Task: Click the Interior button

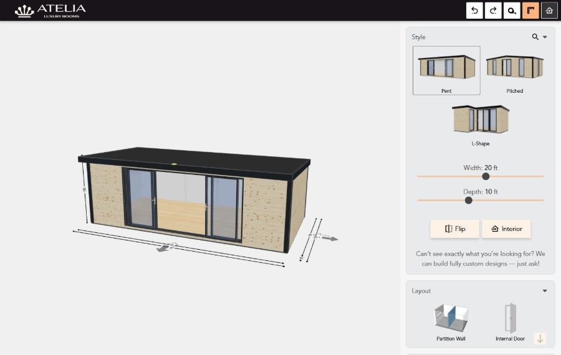Action: [506, 229]
